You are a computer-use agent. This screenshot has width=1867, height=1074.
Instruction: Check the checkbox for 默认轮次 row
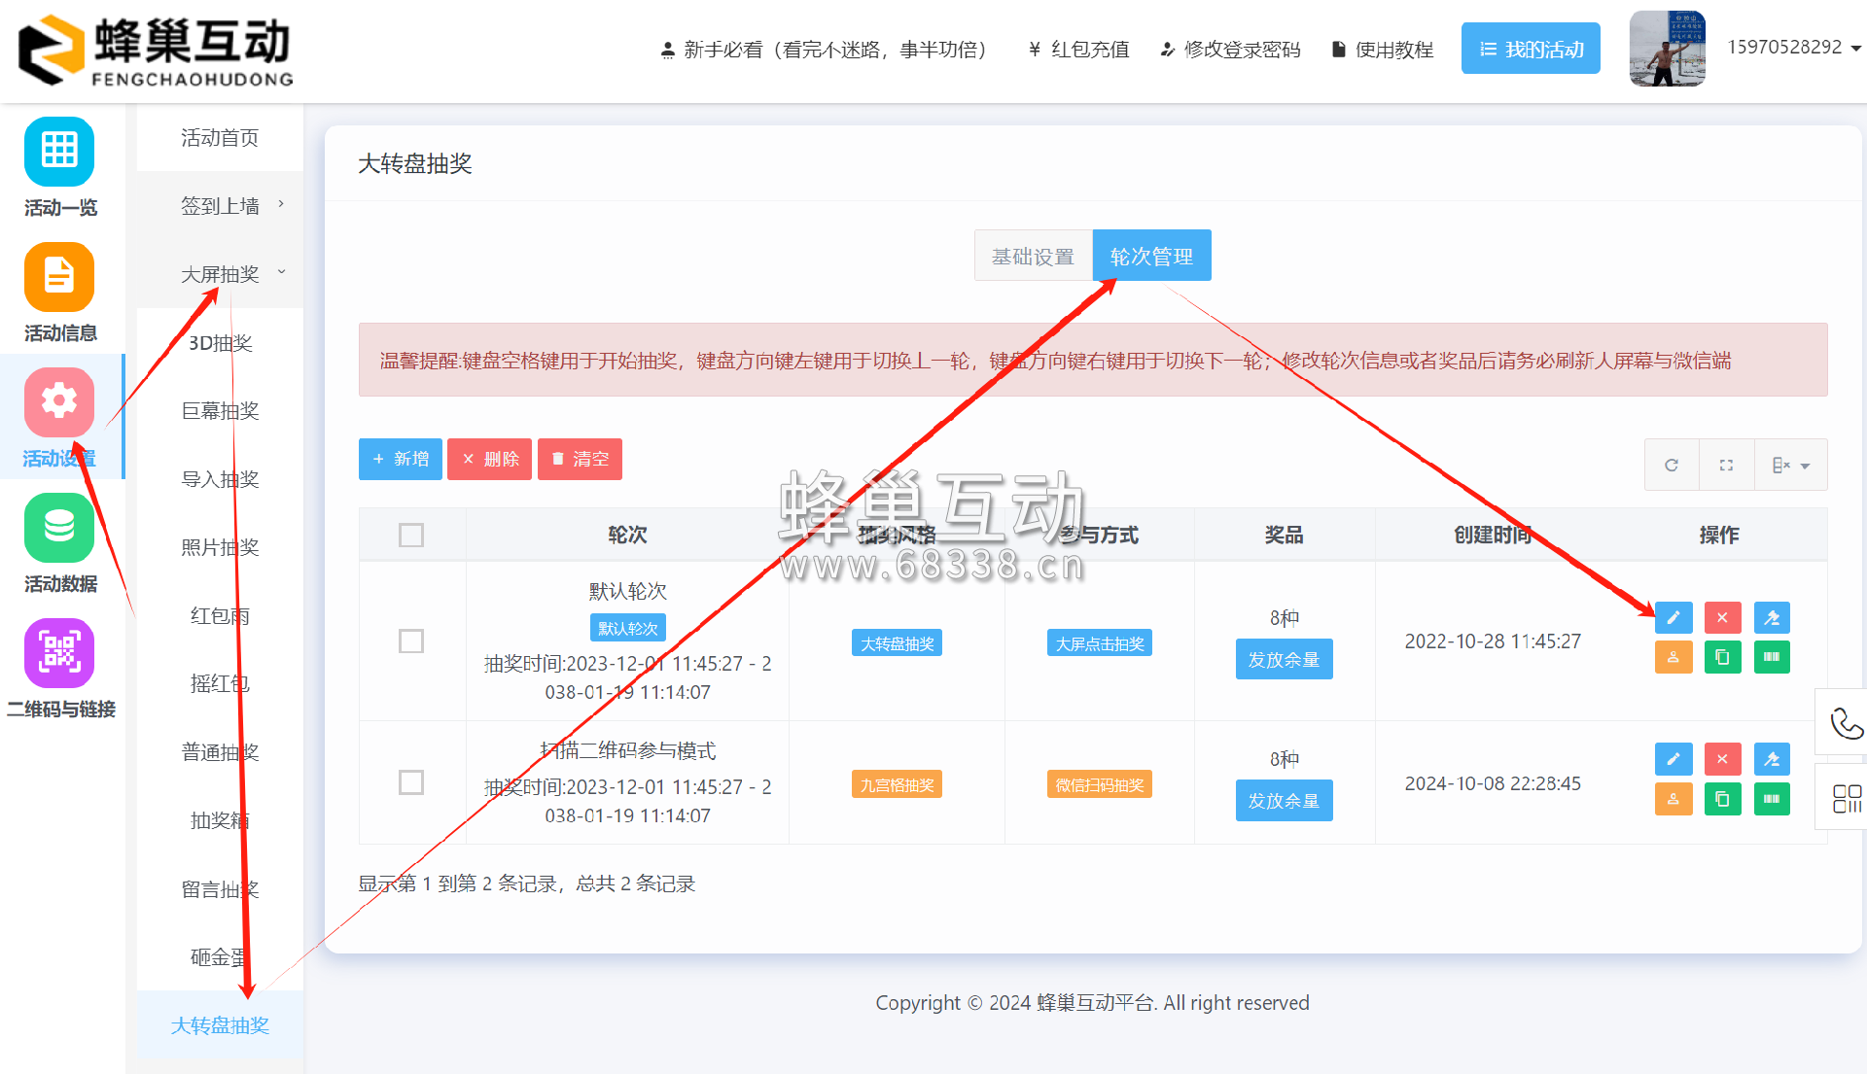pyautogui.click(x=411, y=641)
